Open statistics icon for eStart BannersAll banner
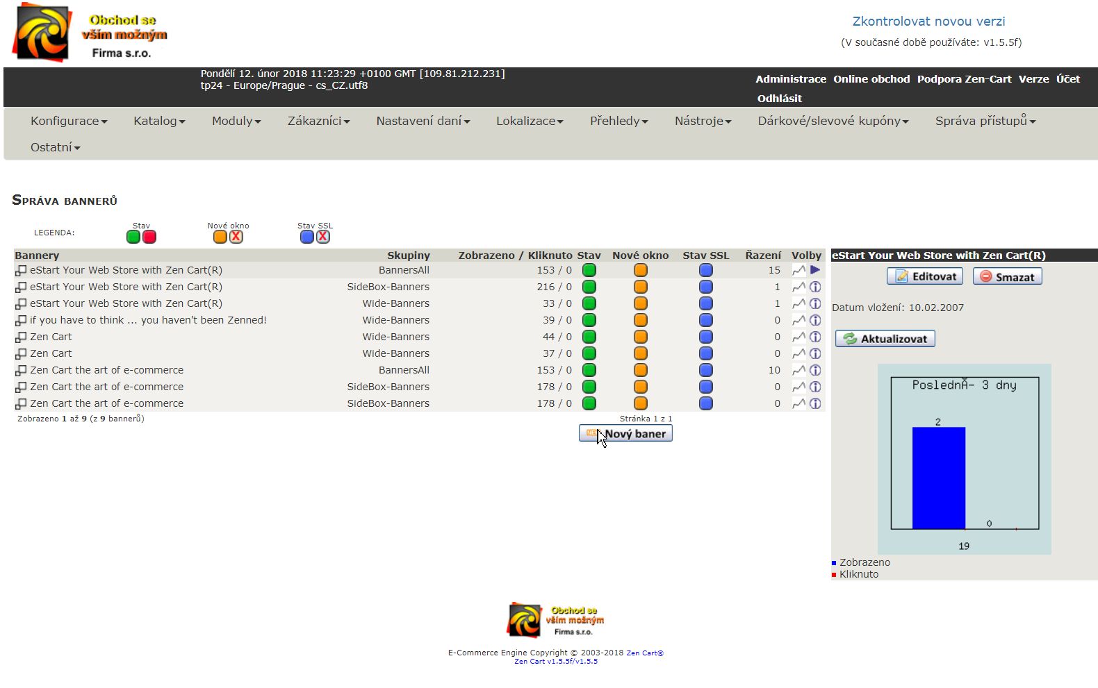Viewport: 1098px width, 688px height. coord(798,270)
